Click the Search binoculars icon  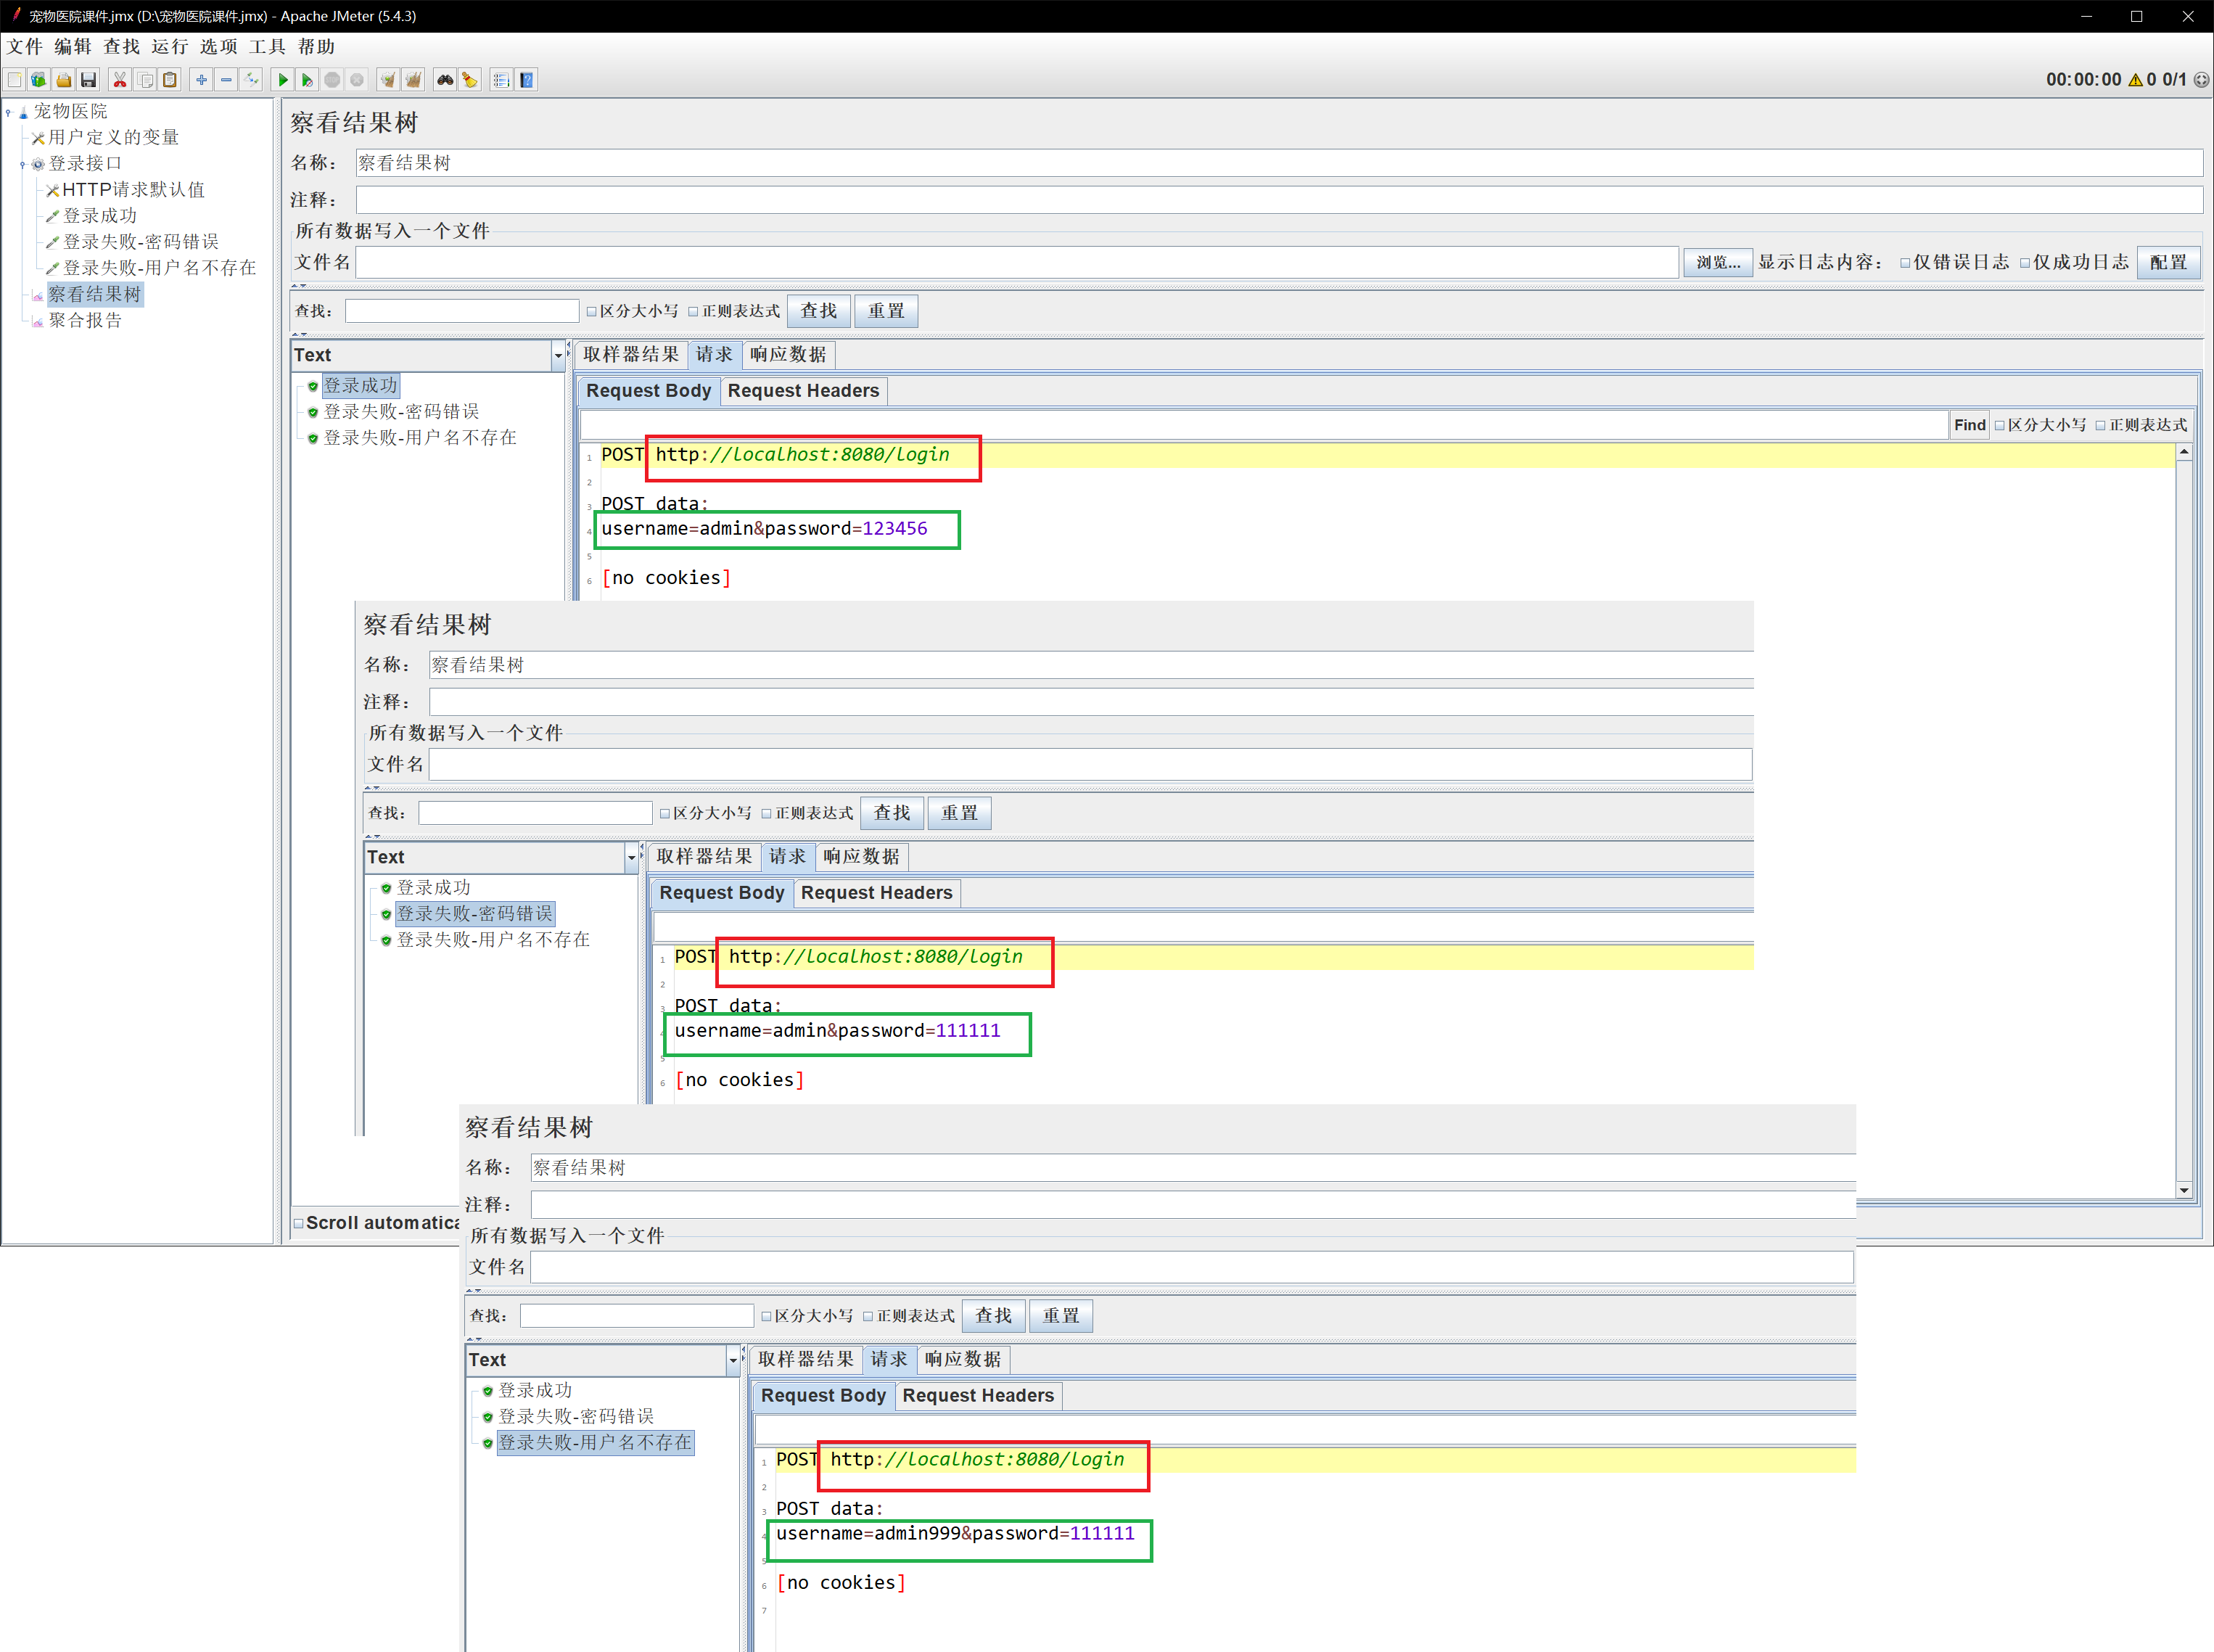[x=445, y=80]
